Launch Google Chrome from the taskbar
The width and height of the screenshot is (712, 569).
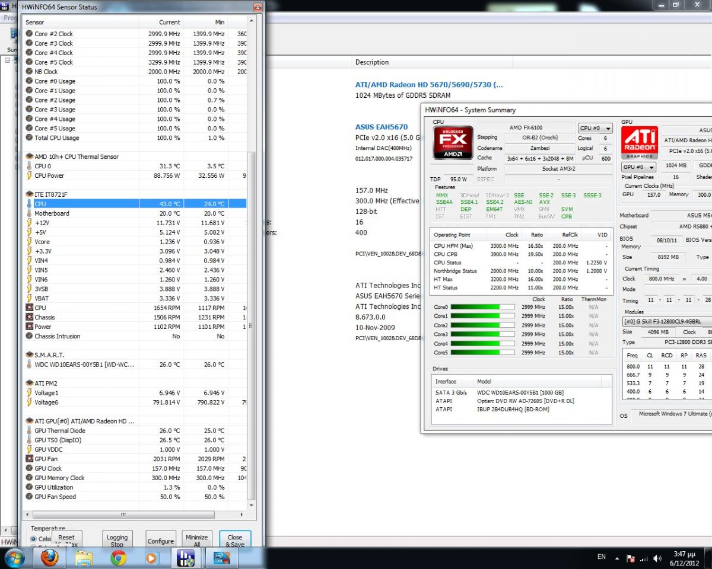point(118,558)
